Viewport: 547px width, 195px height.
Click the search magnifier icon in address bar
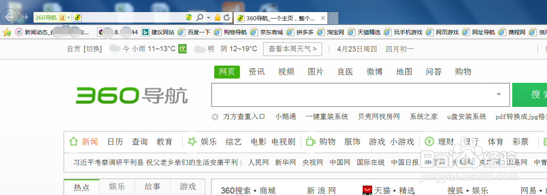200,18
